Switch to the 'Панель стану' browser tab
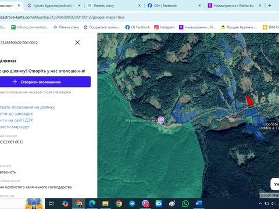 point(103,6)
